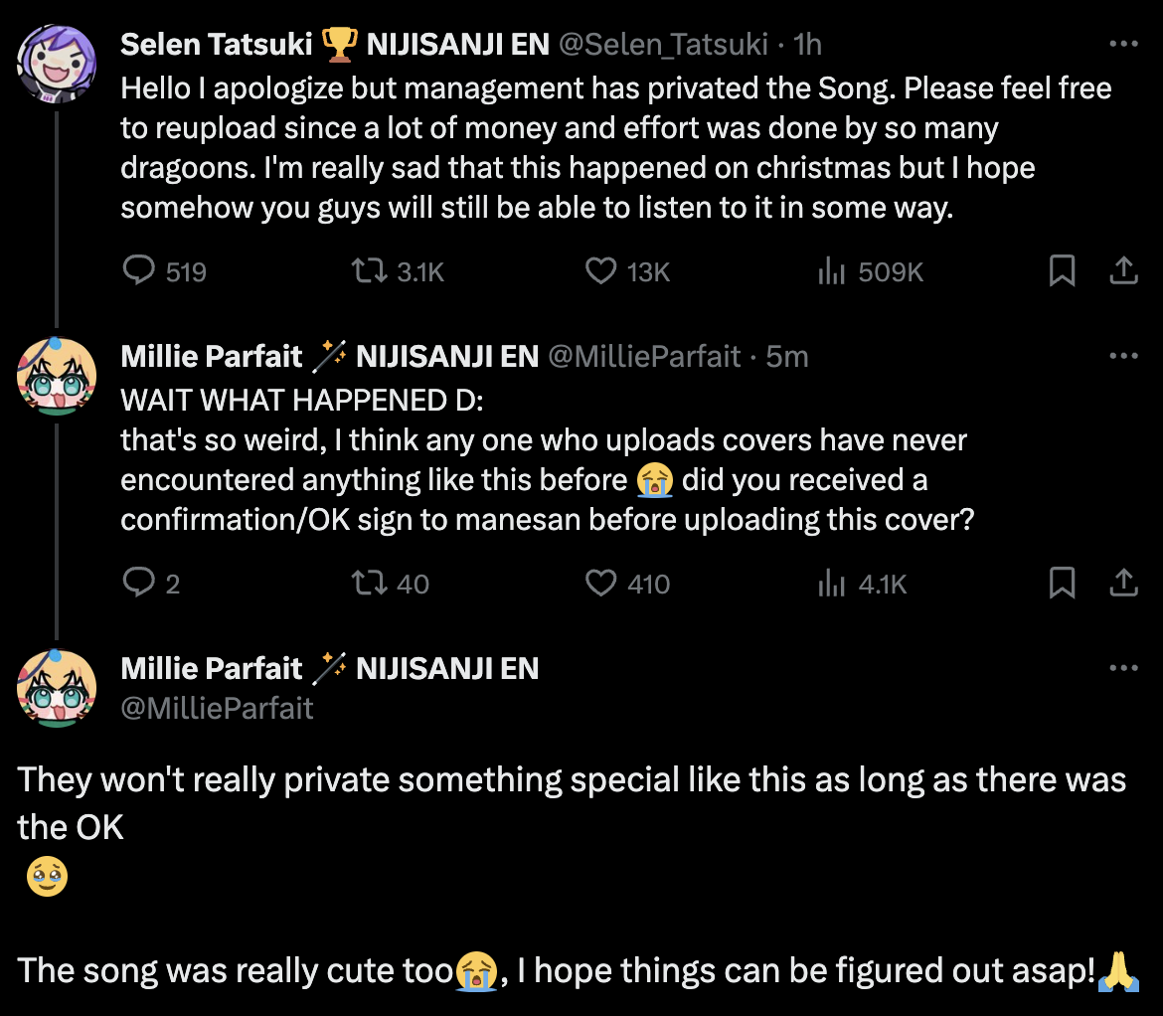The height and width of the screenshot is (1016, 1163).
Task: View analytics of Millie's 4.1K-view reply
Action: (831, 583)
